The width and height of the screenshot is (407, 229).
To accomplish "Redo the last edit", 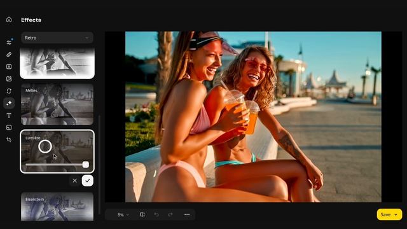I will click(x=170, y=214).
